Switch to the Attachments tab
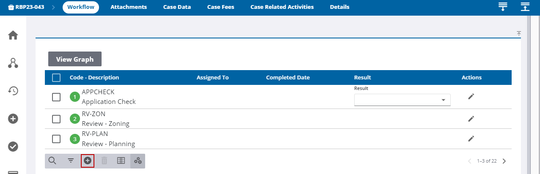Viewport: 540px width, 174px height. (129, 7)
